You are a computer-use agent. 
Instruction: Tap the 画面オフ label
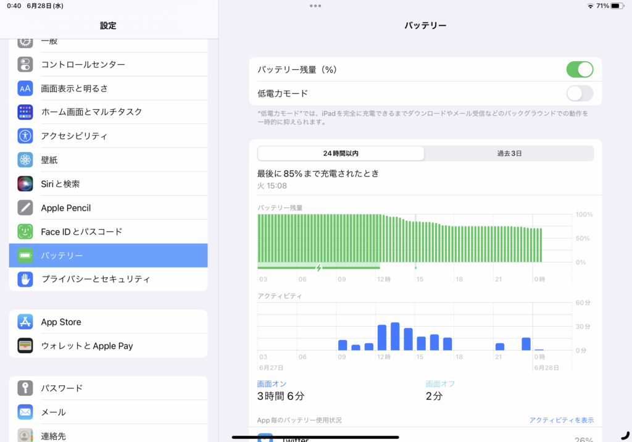point(440,384)
